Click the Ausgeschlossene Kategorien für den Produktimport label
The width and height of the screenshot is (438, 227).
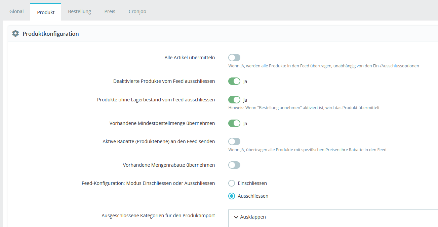(x=158, y=216)
